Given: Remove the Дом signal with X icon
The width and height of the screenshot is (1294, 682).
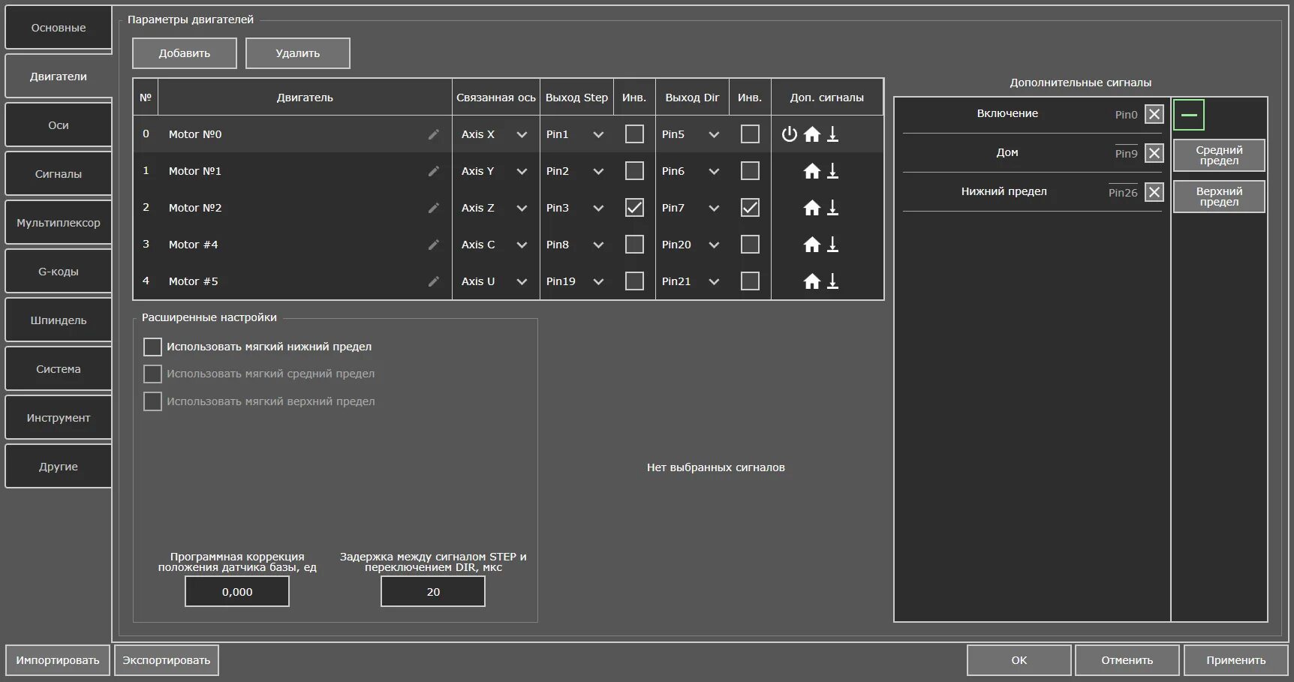Looking at the screenshot, I should click(x=1154, y=154).
